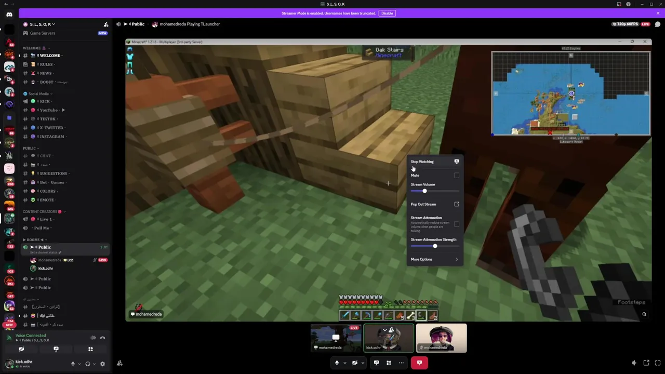Open the INSTAGRAM channel
Image resolution: width=665 pixels, height=374 pixels.
pyautogui.click(x=65, y=137)
